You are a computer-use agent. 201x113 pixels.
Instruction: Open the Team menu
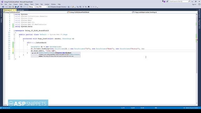32,4
